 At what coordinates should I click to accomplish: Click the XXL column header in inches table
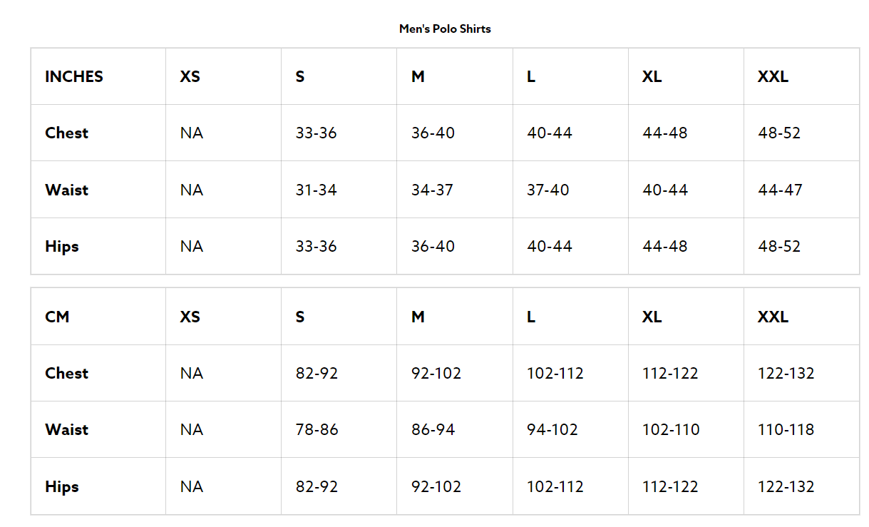pos(773,76)
